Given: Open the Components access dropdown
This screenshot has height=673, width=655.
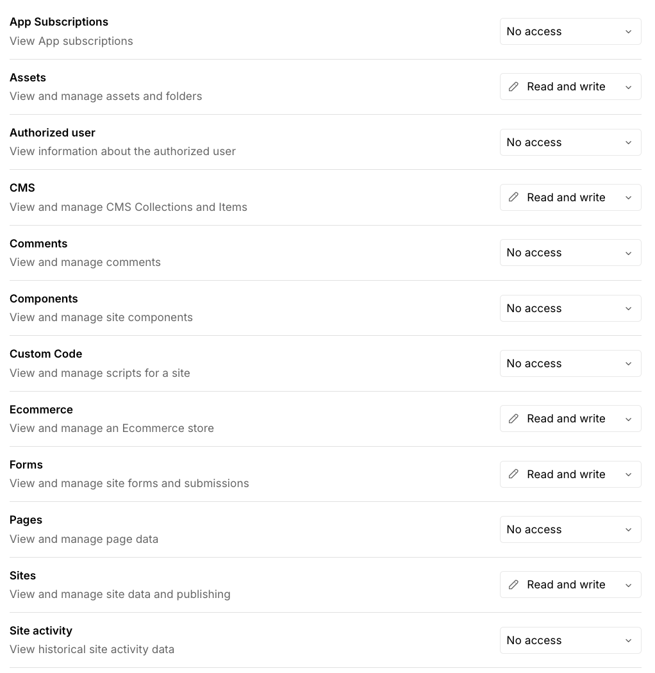Looking at the screenshot, I should coord(570,308).
